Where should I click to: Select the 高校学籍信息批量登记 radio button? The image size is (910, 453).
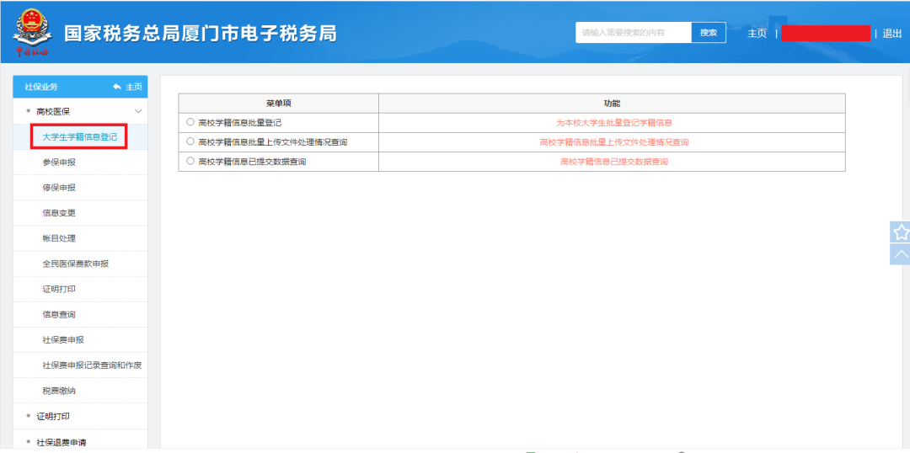[x=190, y=122]
